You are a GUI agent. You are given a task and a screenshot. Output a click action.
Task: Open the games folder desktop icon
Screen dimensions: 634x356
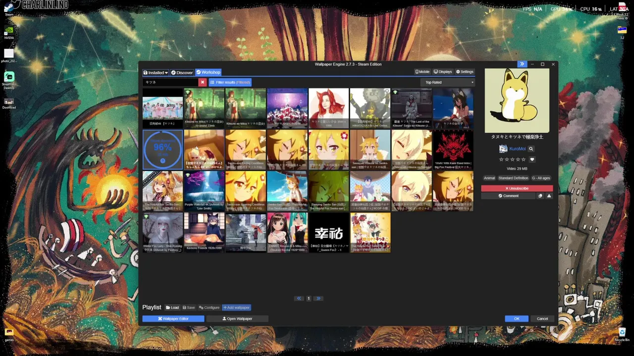click(9, 334)
